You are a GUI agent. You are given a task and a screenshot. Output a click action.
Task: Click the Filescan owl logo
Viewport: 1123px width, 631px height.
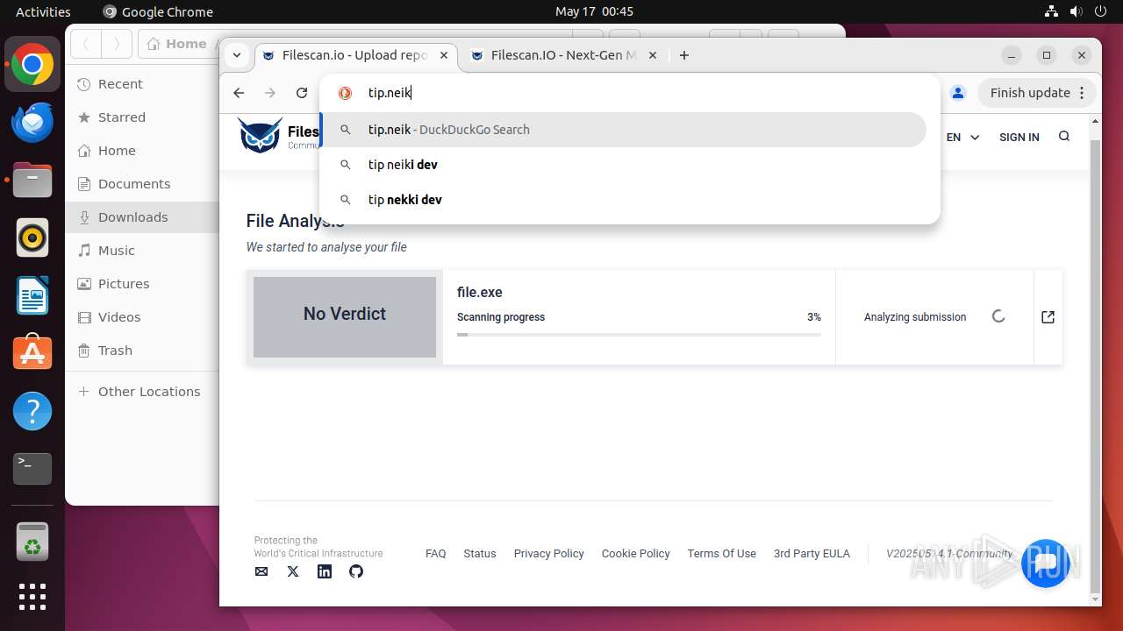(260, 135)
